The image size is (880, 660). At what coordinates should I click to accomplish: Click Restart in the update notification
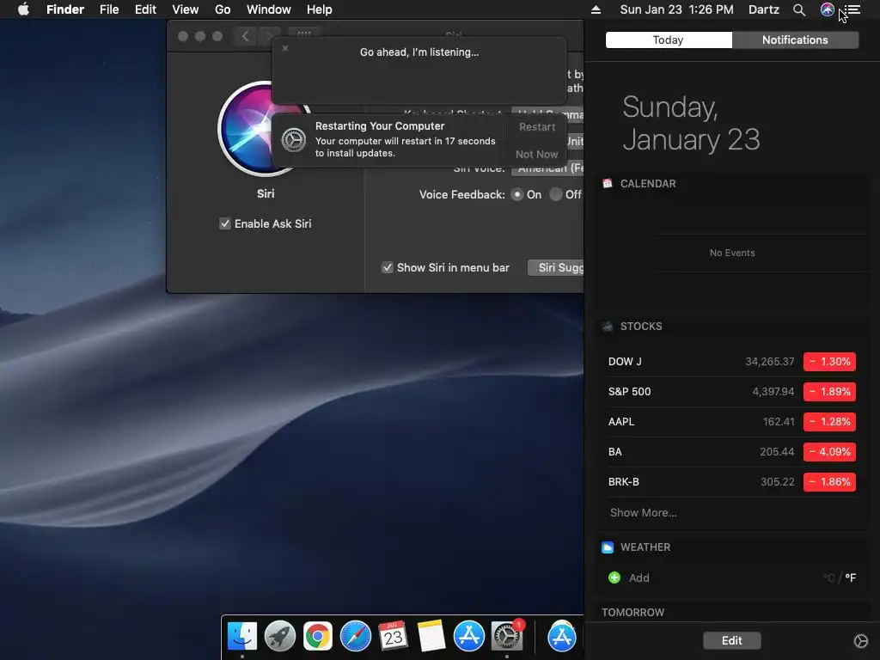(537, 127)
